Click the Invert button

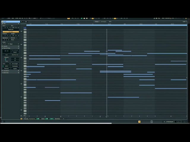coord(15,52)
